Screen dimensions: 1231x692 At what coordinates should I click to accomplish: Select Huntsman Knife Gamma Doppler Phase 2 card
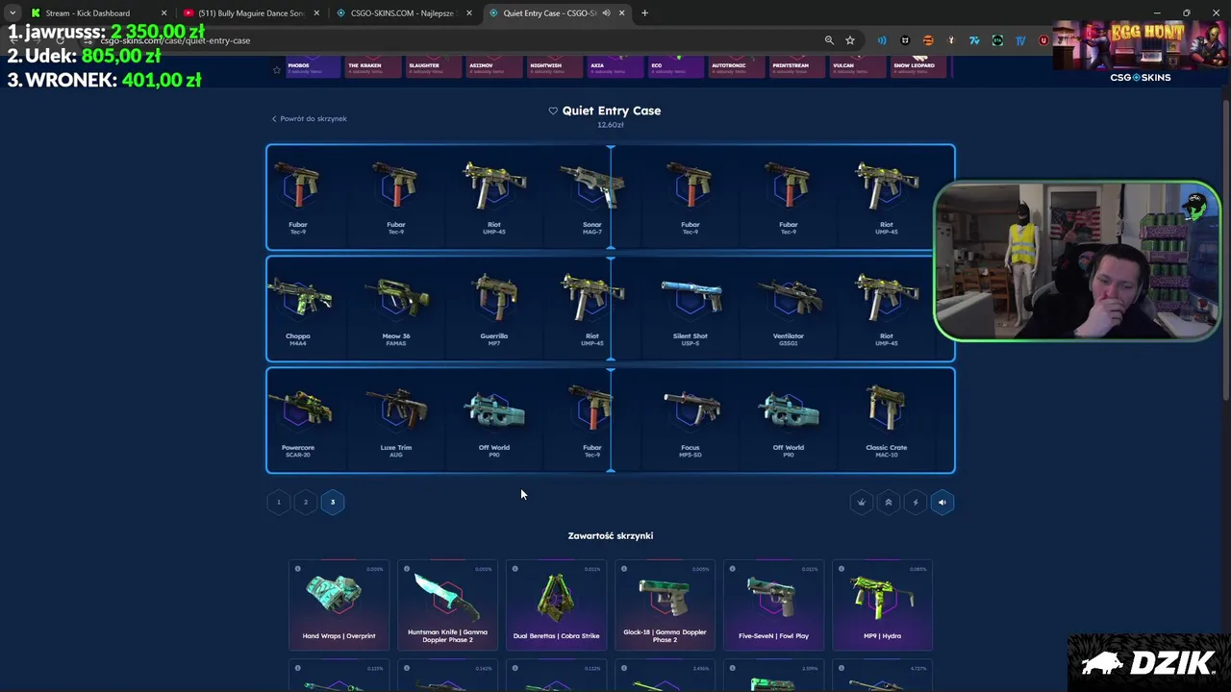[x=447, y=605]
